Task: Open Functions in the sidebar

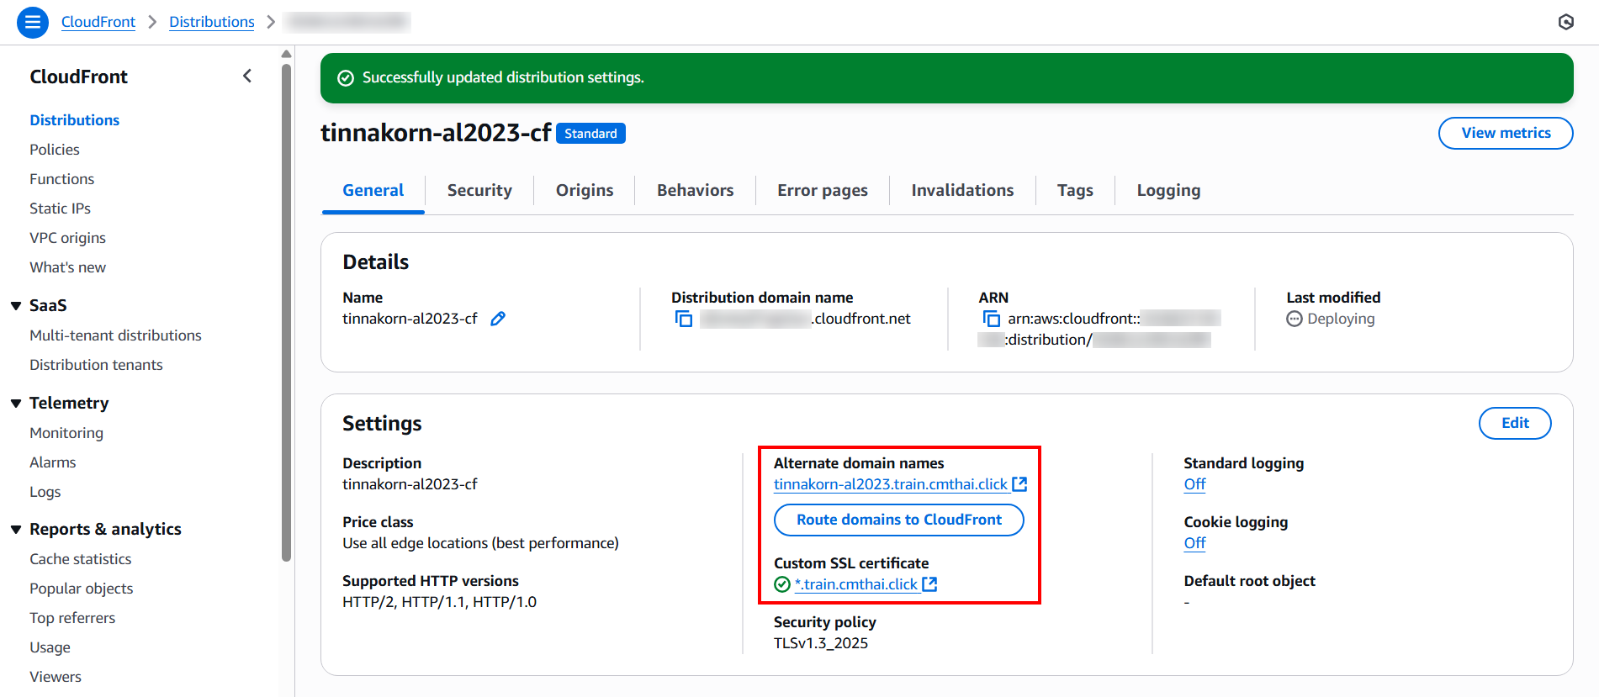Action: pos(62,179)
